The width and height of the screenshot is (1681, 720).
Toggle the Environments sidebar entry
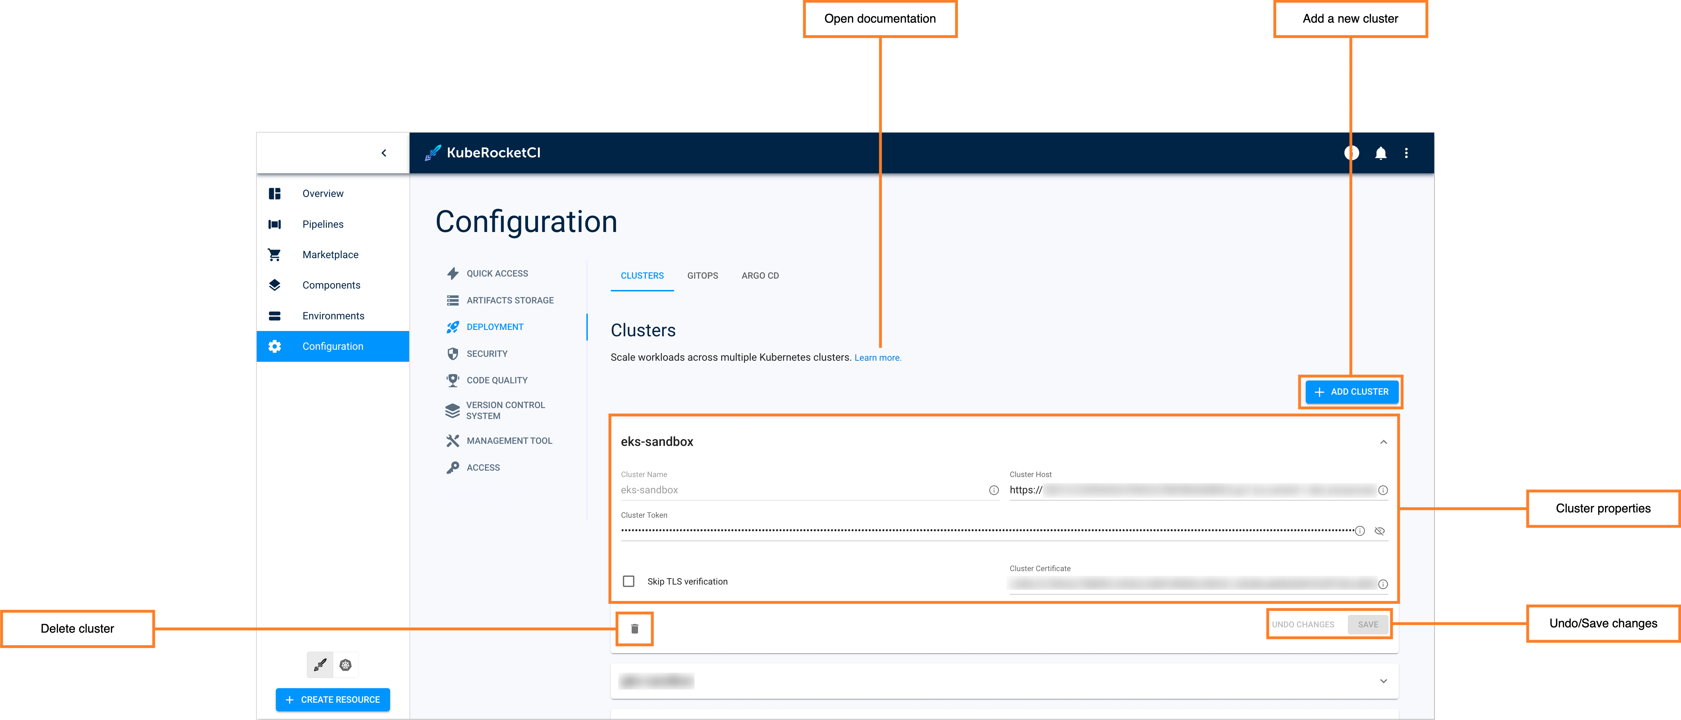(334, 315)
